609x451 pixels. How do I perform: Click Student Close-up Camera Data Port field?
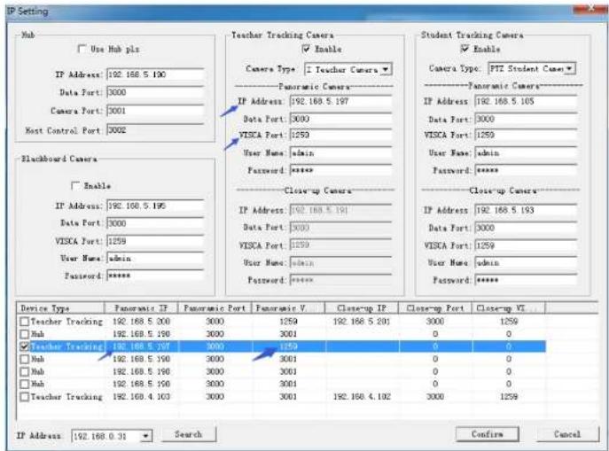point(526,228)
